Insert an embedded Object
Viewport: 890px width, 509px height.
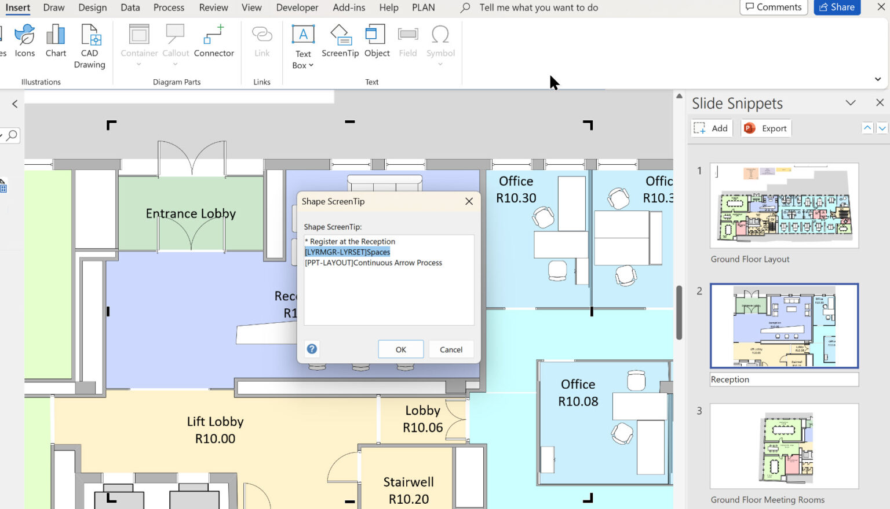376,40
